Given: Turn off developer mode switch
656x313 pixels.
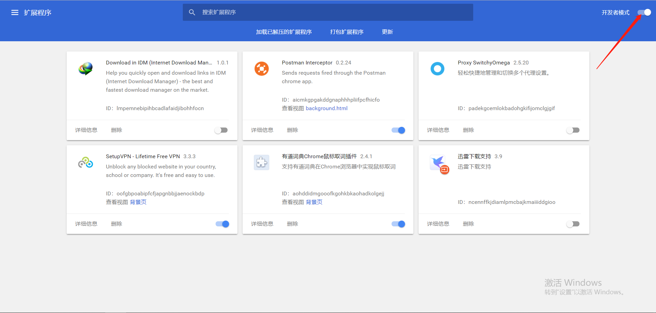Looking at the screenshot, I should (x=644, y=13).
